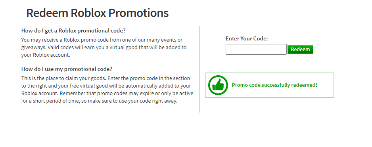Click the 'Redeem Roblox Promotions' page title
The height and width of the screenshot is (147, 372).
pos(97,13)
